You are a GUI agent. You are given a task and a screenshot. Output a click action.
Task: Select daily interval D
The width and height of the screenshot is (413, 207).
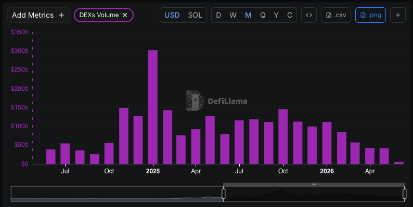click(x=218, y=15)
